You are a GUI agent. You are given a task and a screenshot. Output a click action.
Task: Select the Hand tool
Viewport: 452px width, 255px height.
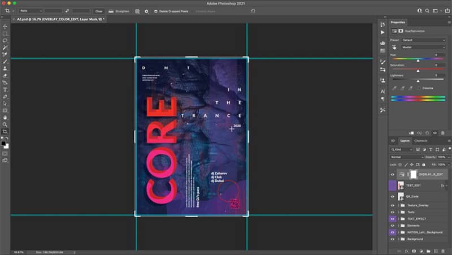tap(5, 118)
